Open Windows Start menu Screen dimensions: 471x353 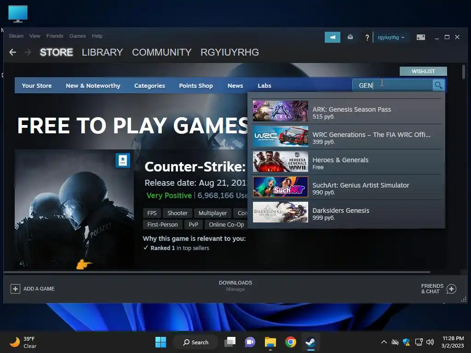[161, 342]
